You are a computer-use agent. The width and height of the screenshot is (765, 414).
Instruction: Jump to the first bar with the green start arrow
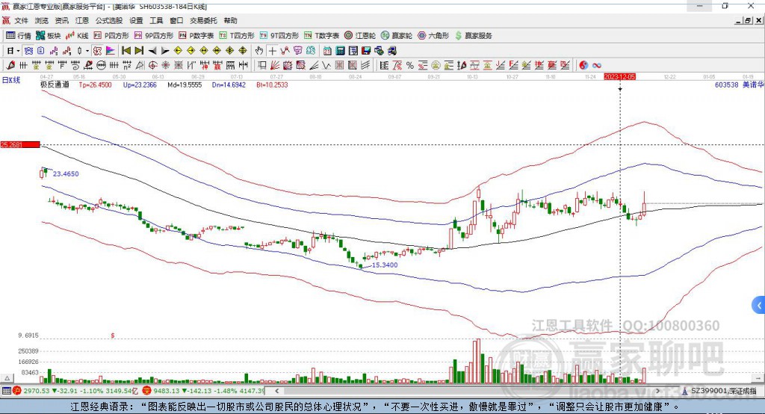point(126,51)
